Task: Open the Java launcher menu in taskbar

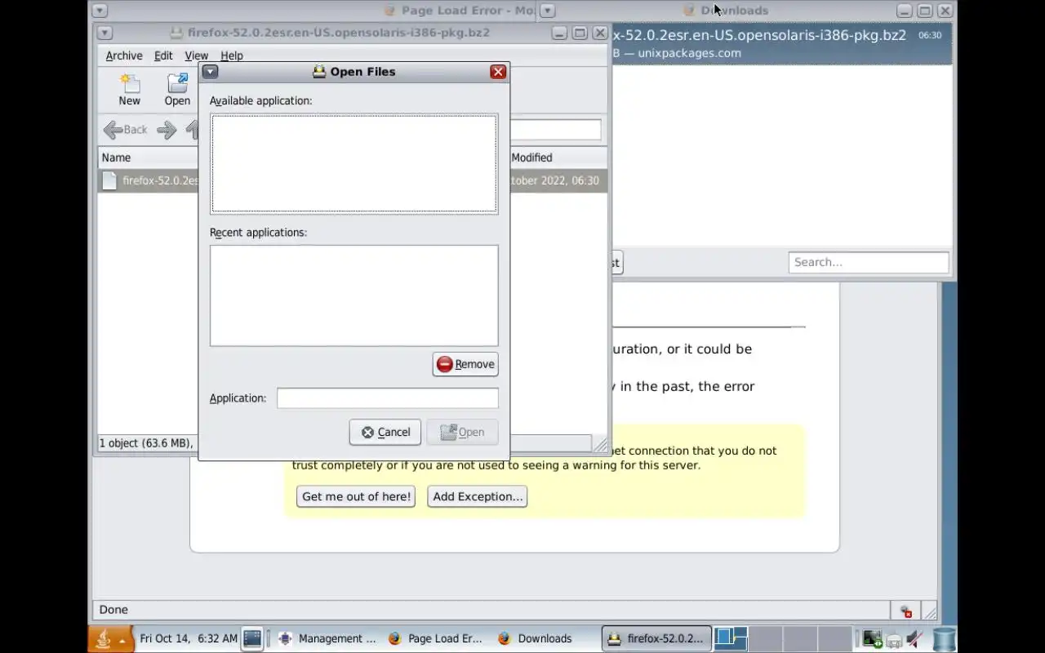Action: [110, 638]
